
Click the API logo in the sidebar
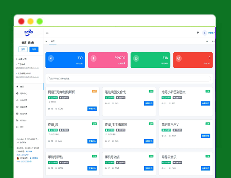(28, 33)
